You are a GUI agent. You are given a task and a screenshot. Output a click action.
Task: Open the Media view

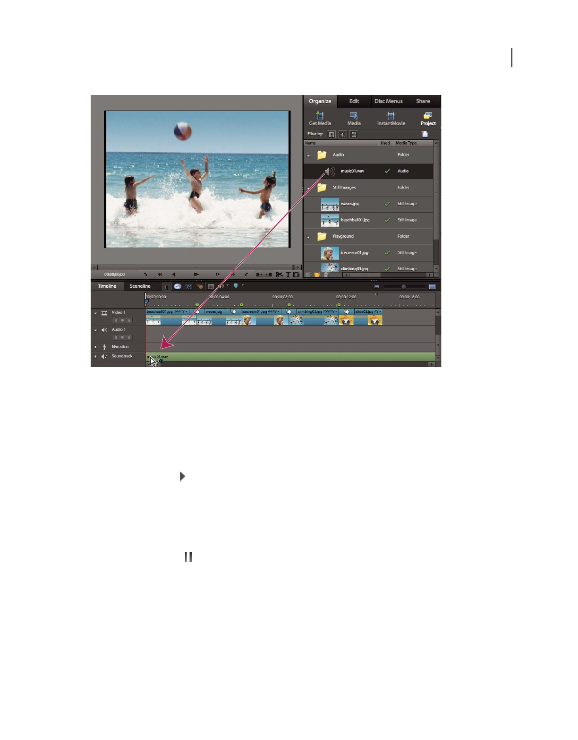[x=354, y=119]
